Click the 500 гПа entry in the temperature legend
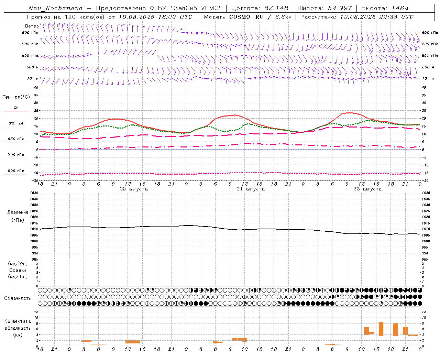This screenshot has height=352, width=440. 16,170
